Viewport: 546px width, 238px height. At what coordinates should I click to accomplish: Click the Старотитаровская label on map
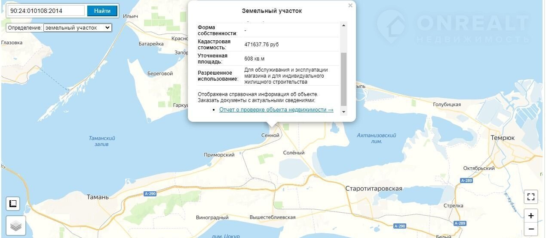point(374,189)
